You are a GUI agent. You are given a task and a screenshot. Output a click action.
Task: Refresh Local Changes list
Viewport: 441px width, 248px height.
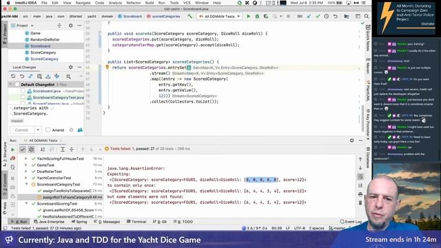(x=13, y=76)
